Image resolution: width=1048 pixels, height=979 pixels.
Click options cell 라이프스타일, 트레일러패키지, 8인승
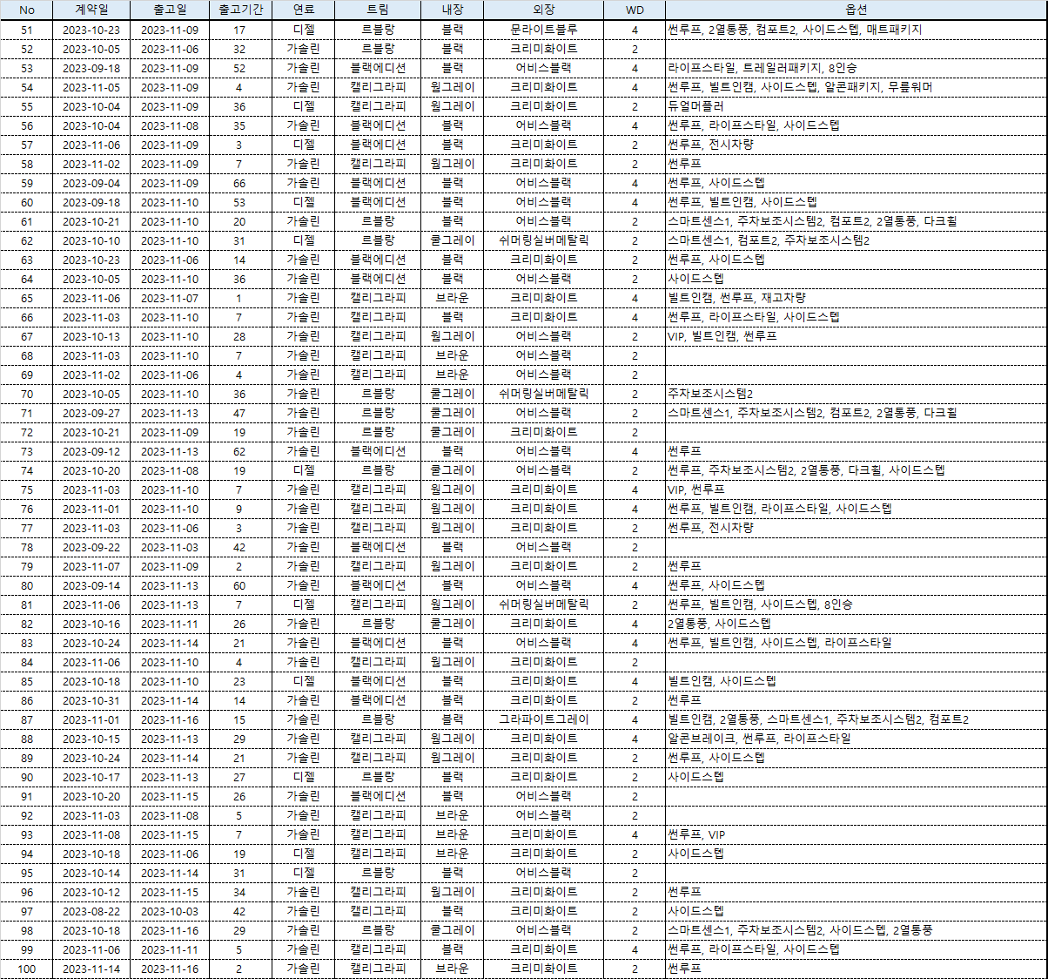[x=856, y=68]
